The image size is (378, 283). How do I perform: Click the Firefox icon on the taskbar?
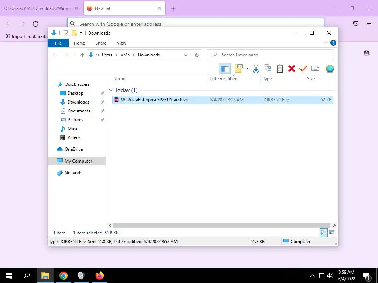pos(99,276)
